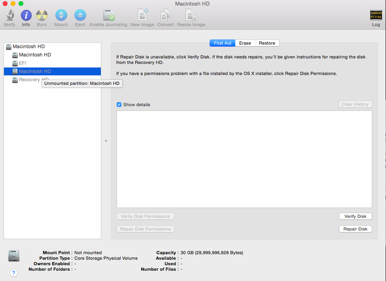Select the highlighted unmounted Macintosh HD partition
The width and height of the screenshot is (386, 281).
(53, 71)
